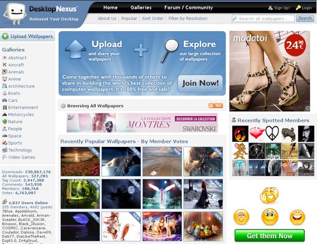
Task: Click the DesktopNexus mascot logo
Action: [x=15, y=13]
